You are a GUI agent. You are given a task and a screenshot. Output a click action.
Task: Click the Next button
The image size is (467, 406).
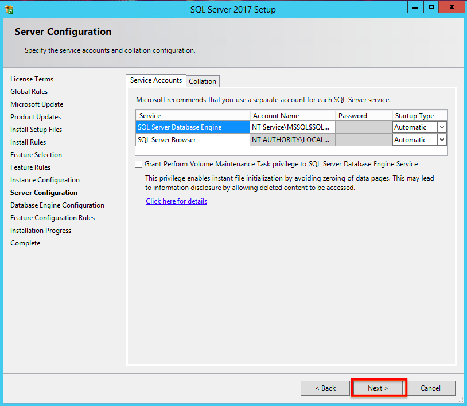click(x=378, y=388)
